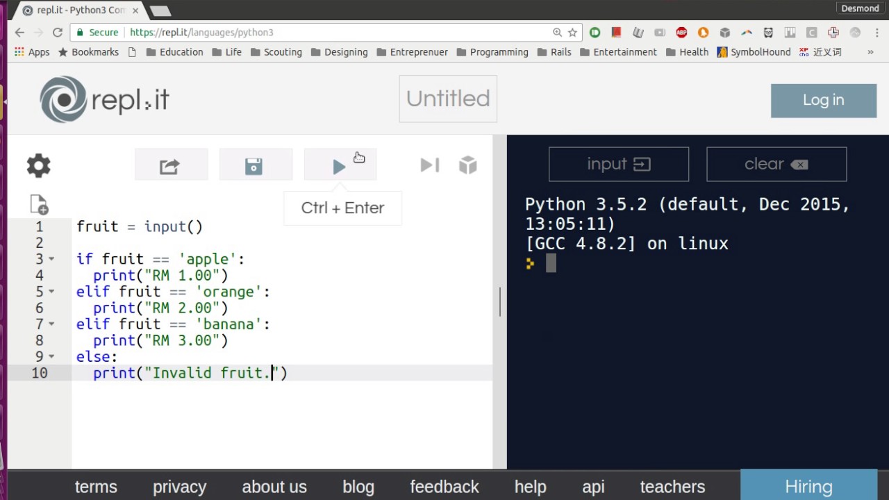Save the code with the floppy icon

click(x=254, y=167)
